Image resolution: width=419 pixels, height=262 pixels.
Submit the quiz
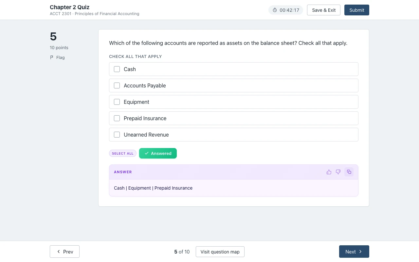pos(357,10)
